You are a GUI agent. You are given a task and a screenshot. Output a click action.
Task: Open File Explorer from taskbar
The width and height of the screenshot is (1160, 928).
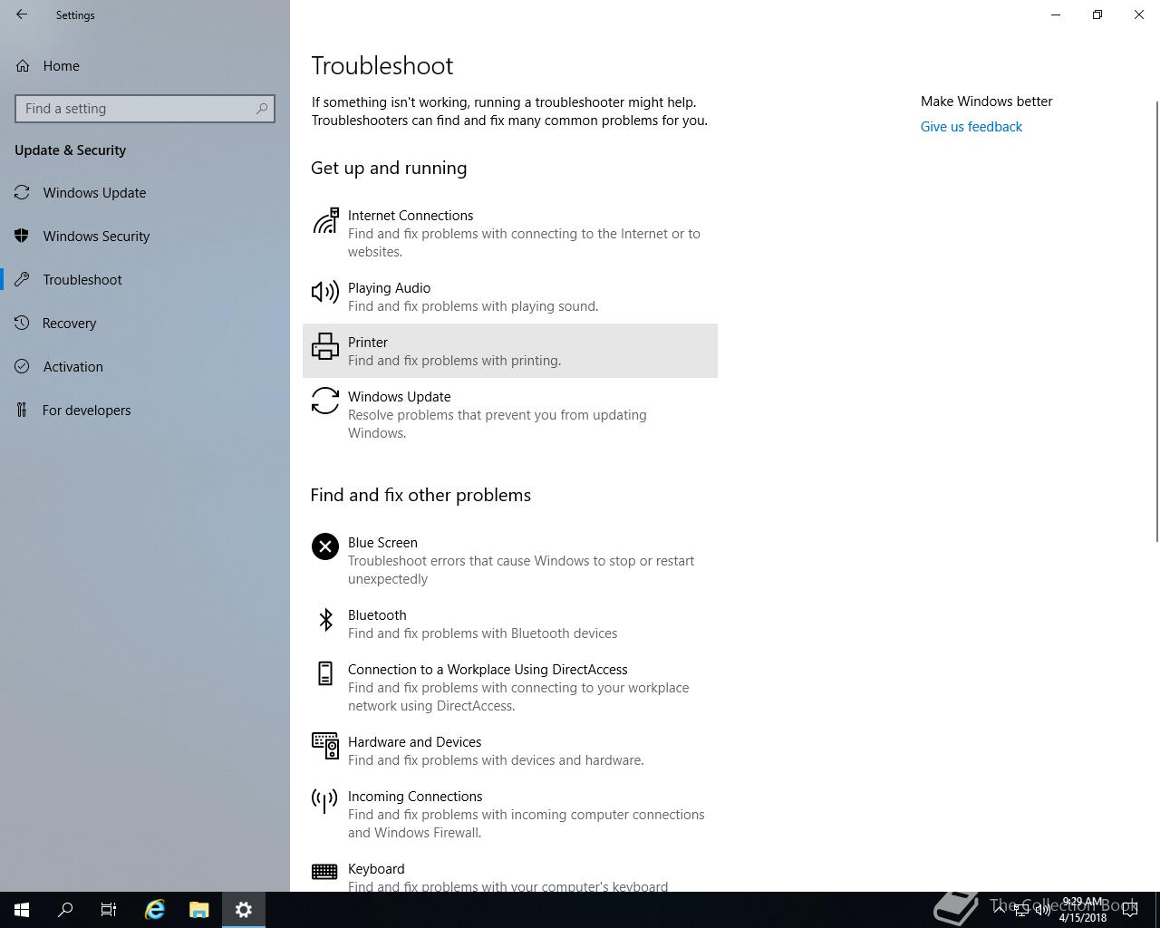point(199,910)
